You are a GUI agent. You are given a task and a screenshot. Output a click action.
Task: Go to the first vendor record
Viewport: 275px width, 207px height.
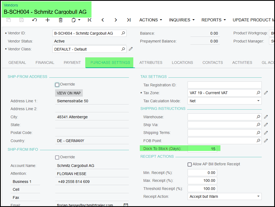pos(90,20)
